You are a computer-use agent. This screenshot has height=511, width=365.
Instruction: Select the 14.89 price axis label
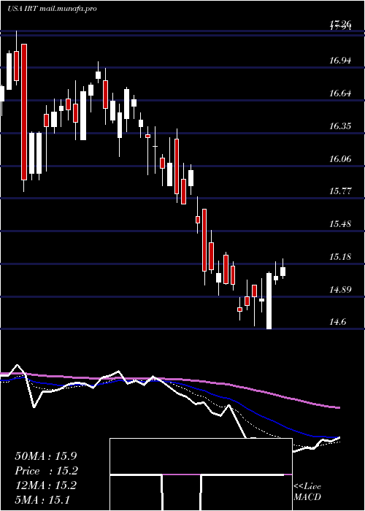click(x=340, y=289)
